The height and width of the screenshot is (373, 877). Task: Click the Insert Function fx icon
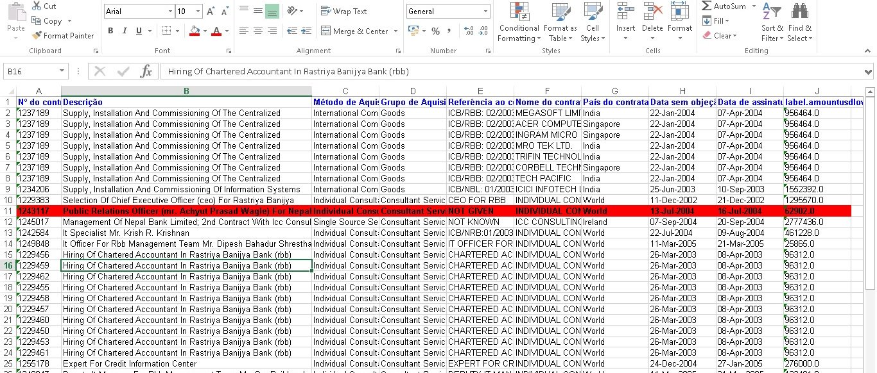pos(146,71)
